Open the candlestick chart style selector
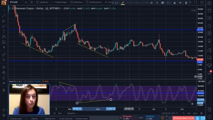This screenshot has width=213, height=120. (32, 2)
